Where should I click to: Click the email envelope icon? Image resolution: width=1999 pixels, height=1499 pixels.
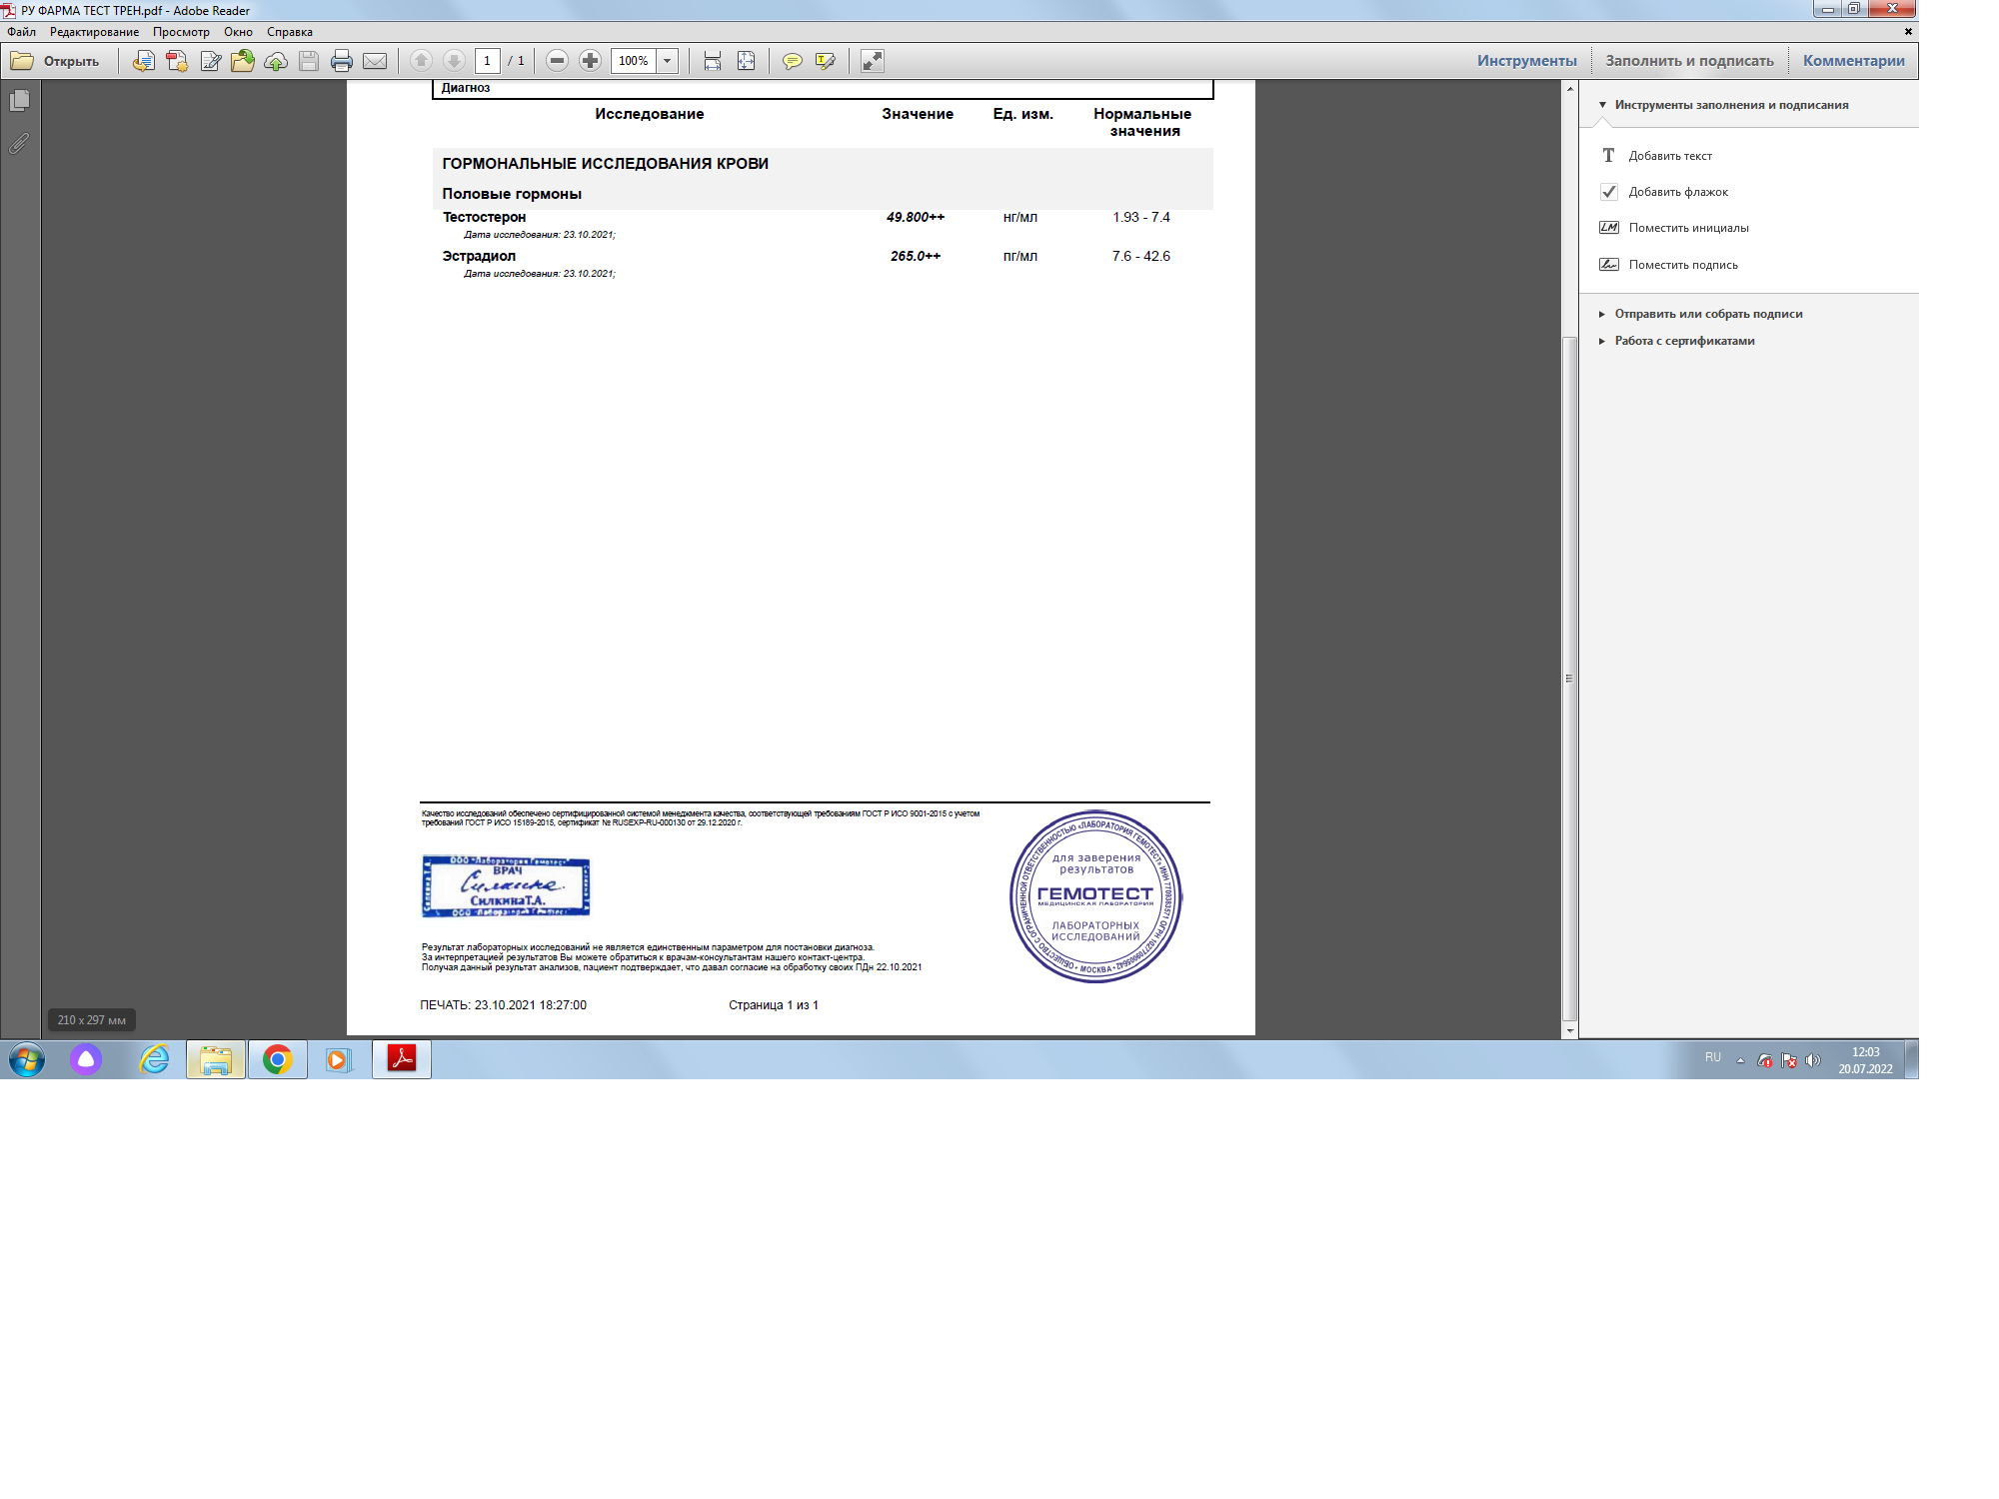click(375, 61)
